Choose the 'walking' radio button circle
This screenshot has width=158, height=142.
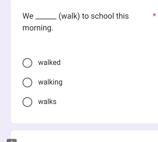pos(27,82)
